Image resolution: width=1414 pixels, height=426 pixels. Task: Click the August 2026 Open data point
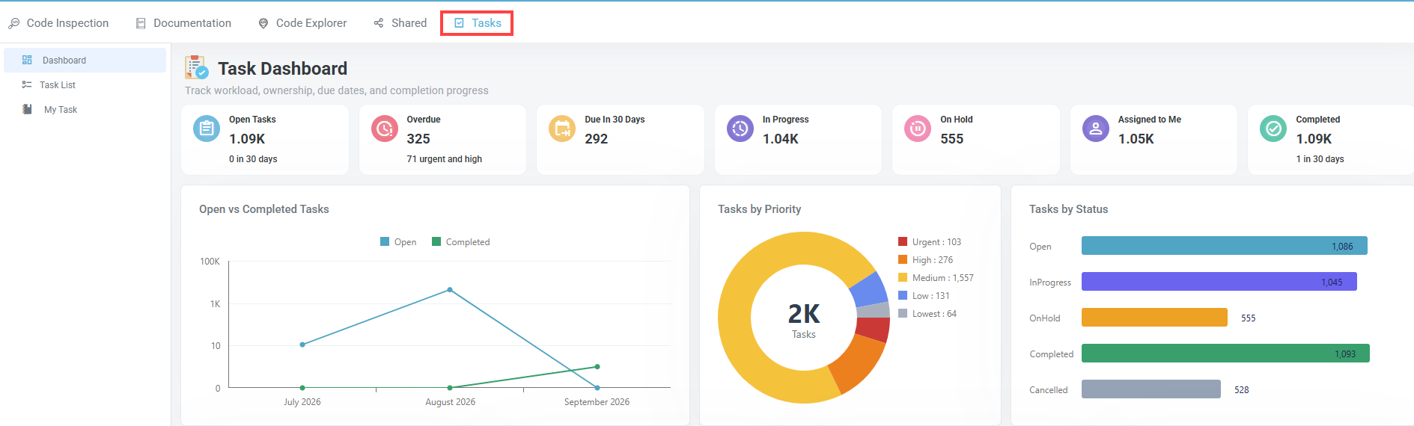[x=450, y=290]
